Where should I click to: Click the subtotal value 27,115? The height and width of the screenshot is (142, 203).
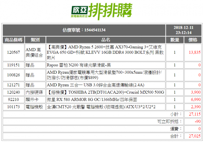(x=195, y=114)
